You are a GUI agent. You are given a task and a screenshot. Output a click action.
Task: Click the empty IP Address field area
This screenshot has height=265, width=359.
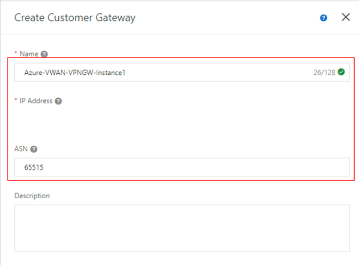[x=182, y=122]
